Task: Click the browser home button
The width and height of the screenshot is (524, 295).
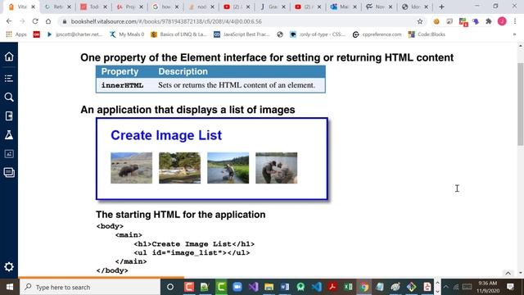Action: [x=48, y=21]
